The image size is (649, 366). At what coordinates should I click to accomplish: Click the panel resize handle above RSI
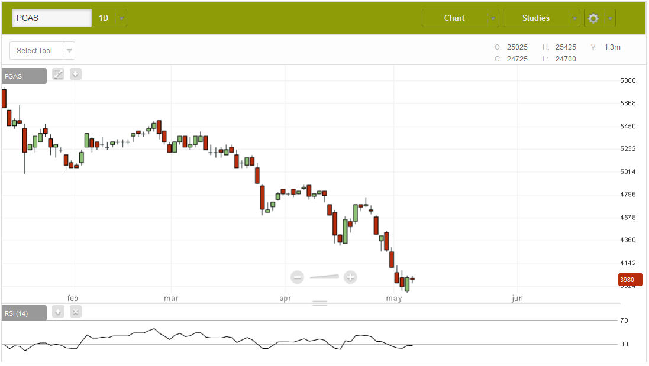pos(319,303)
